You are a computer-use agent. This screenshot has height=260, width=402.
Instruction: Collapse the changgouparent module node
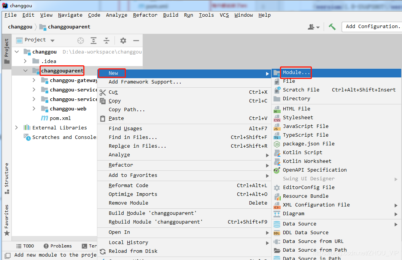[x=25, y=71]
